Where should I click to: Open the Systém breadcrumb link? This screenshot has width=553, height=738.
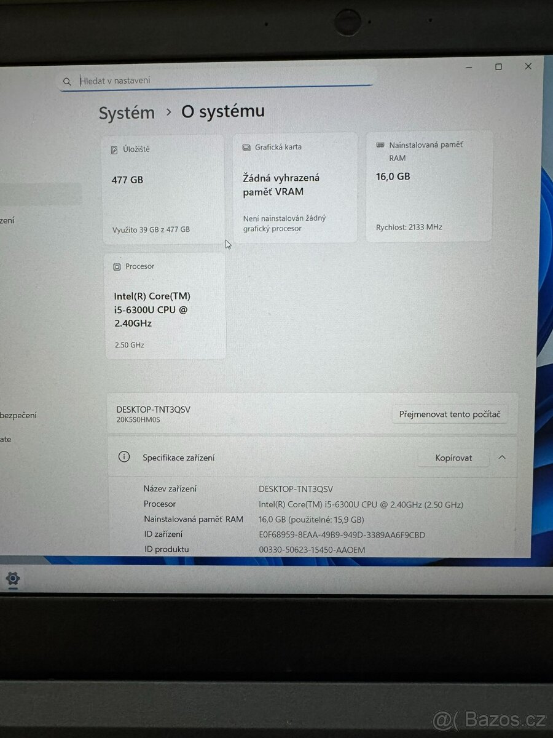[x=127, y=113]
